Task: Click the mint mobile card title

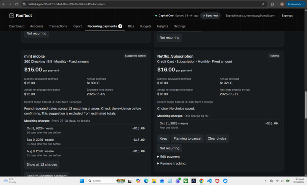Action: 34,56
